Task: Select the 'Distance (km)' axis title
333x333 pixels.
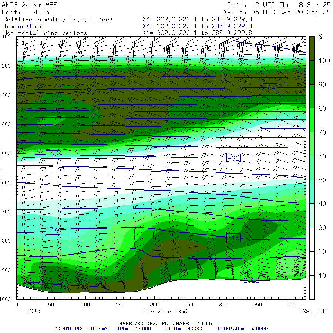Action: pos(166,312)
